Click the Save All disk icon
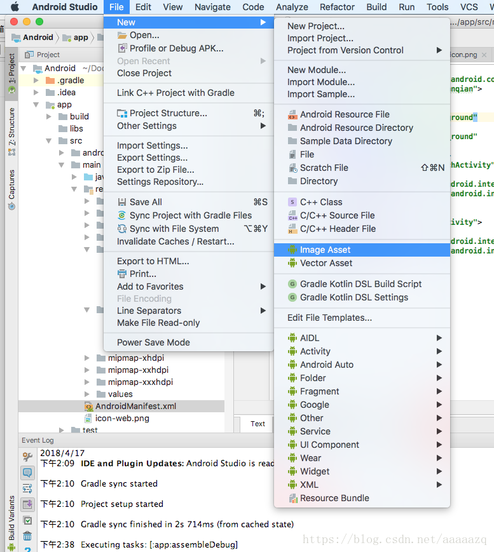The width and height of the screenshot is (494, 552). click(x=122, y=202)
